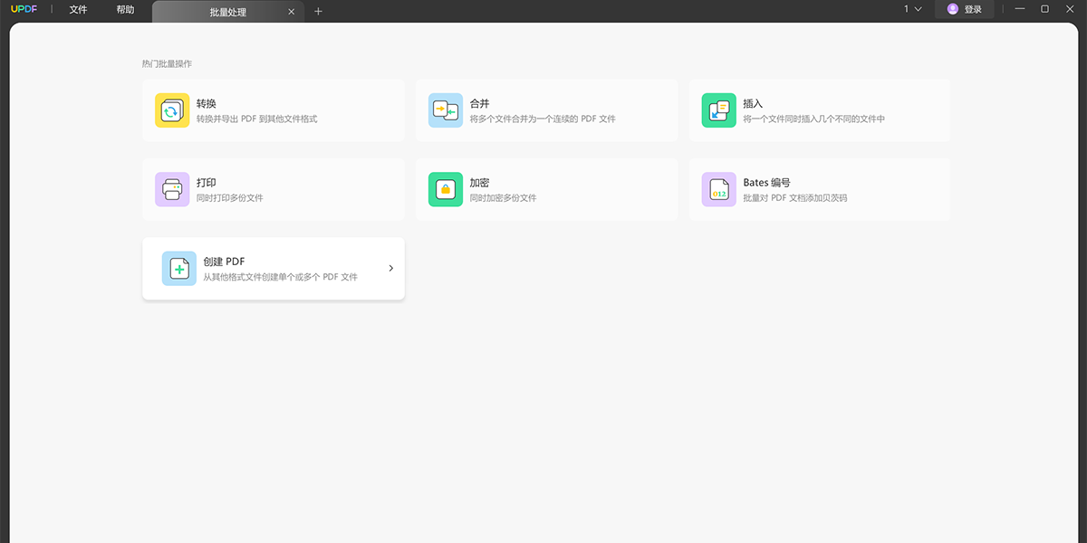The height and width of the screenshot is (543, 1087).
Task: Add a new tab with plus button
Action: pyautogui.click(x=318, y=12)
